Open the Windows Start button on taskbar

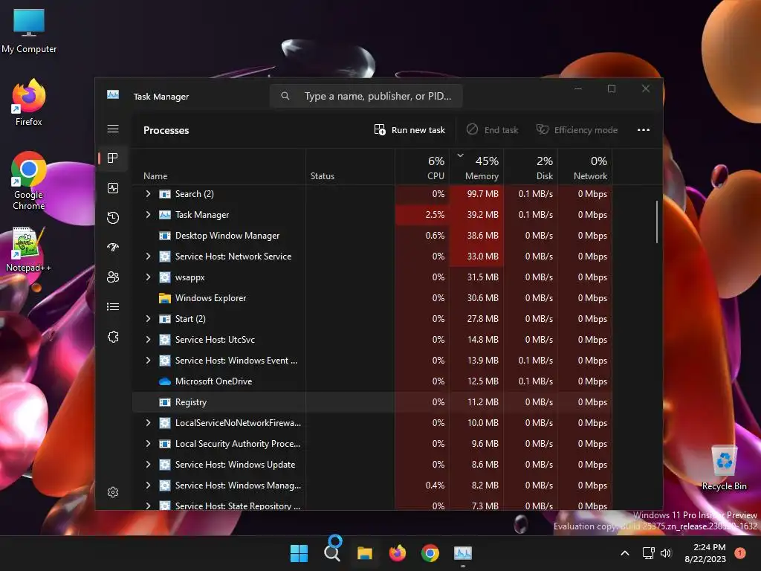tap(299, 553)
